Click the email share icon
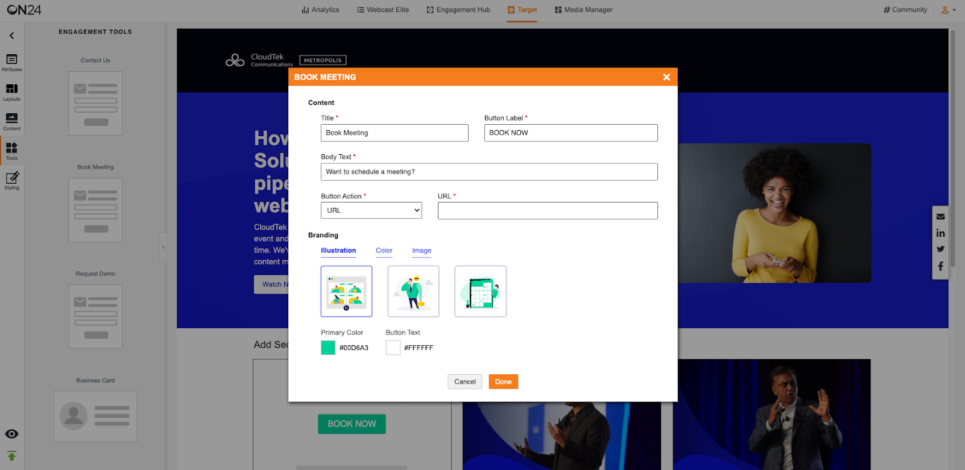 940,216
